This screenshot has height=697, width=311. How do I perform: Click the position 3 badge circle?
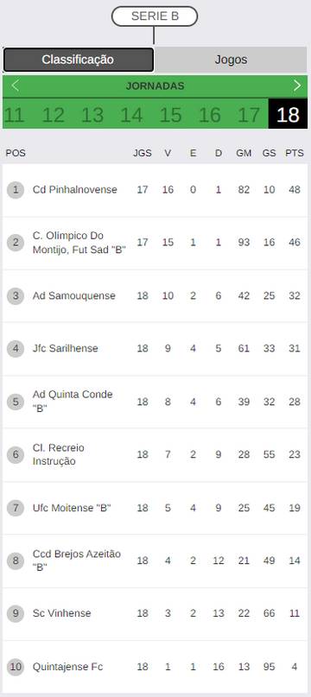pyautogui.click(x=16, y=296)
